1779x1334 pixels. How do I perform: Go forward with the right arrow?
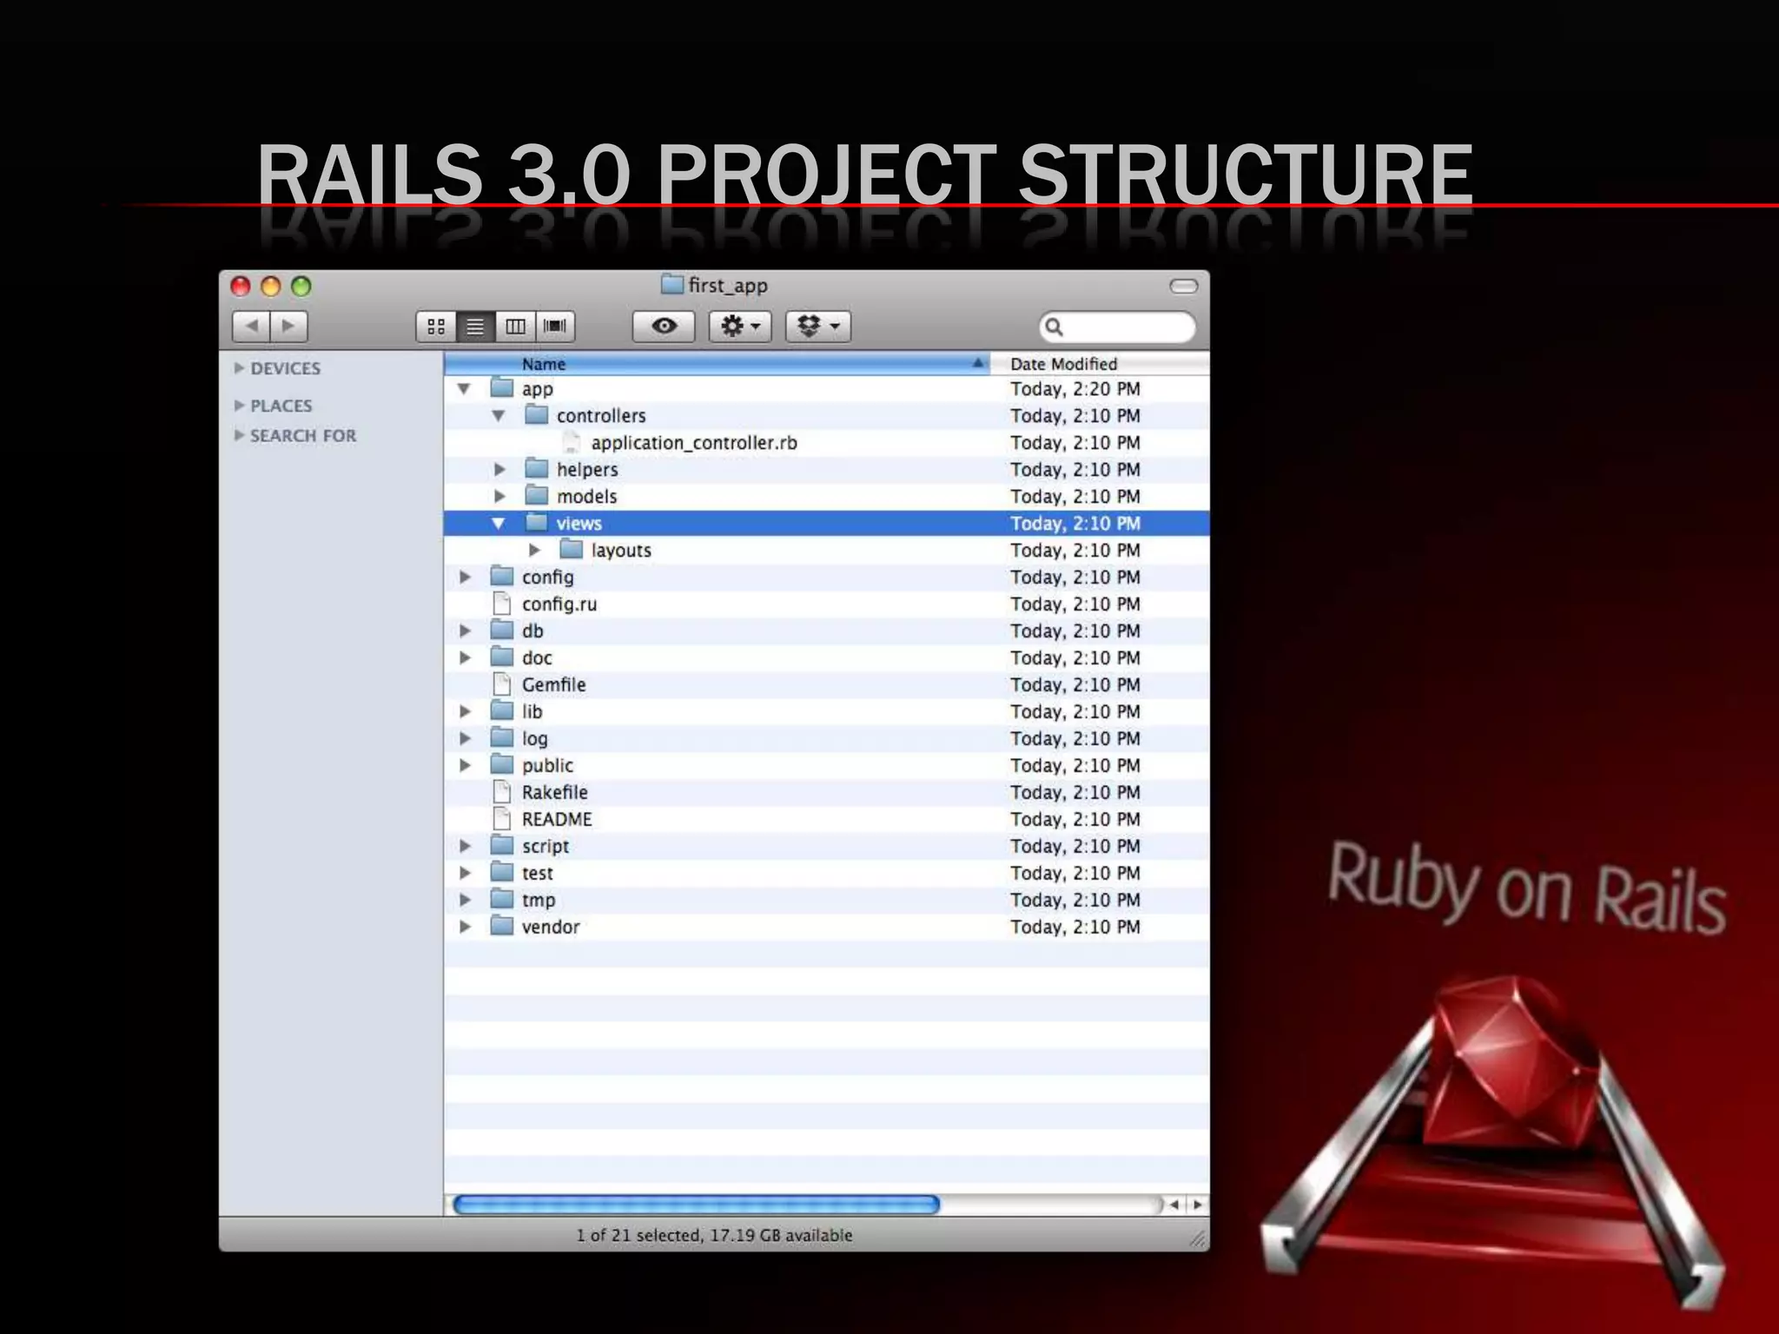(289, 327)
